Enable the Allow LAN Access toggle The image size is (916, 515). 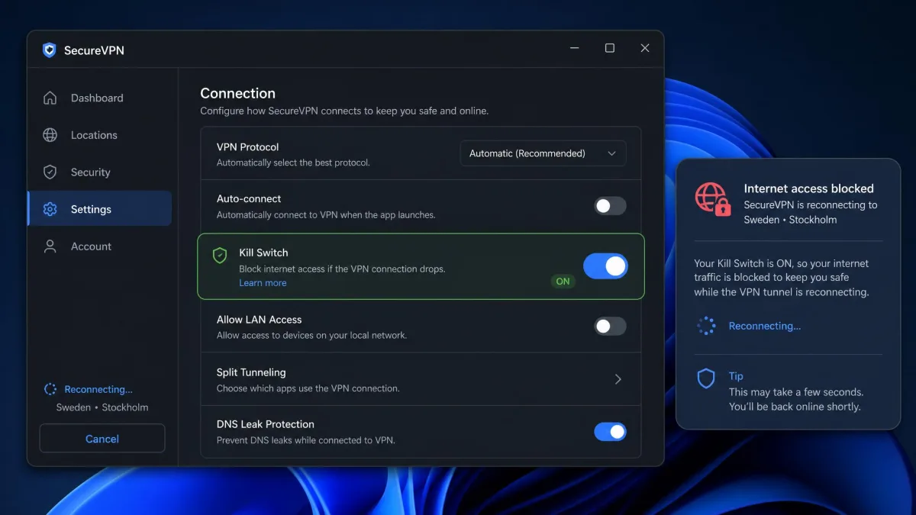coord(610,327)
